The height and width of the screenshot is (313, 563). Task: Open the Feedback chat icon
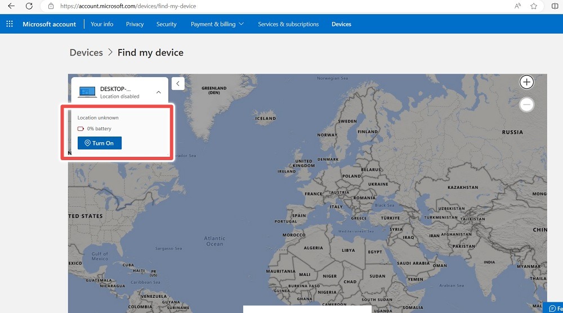coord(552,309)
